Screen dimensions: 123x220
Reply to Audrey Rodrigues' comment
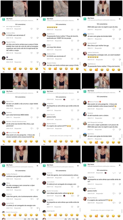(18, 179)
